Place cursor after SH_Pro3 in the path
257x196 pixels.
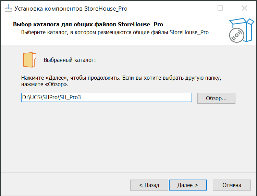82,97
